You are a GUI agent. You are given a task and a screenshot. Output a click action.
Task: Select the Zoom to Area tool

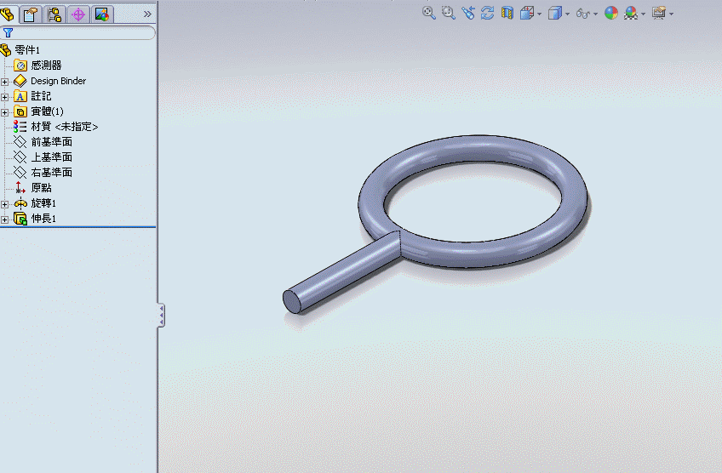[448, 13]
